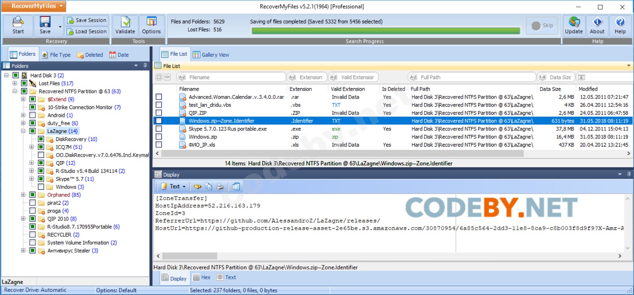Click the Full Path filter field
The image size is (634, 295).
click(x=472, y=77)
